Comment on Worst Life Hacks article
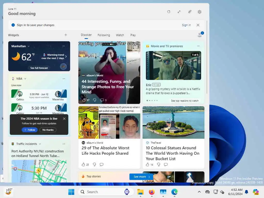Image resolution: width=264 pixels, height=198 pixels. click(102, 164)
